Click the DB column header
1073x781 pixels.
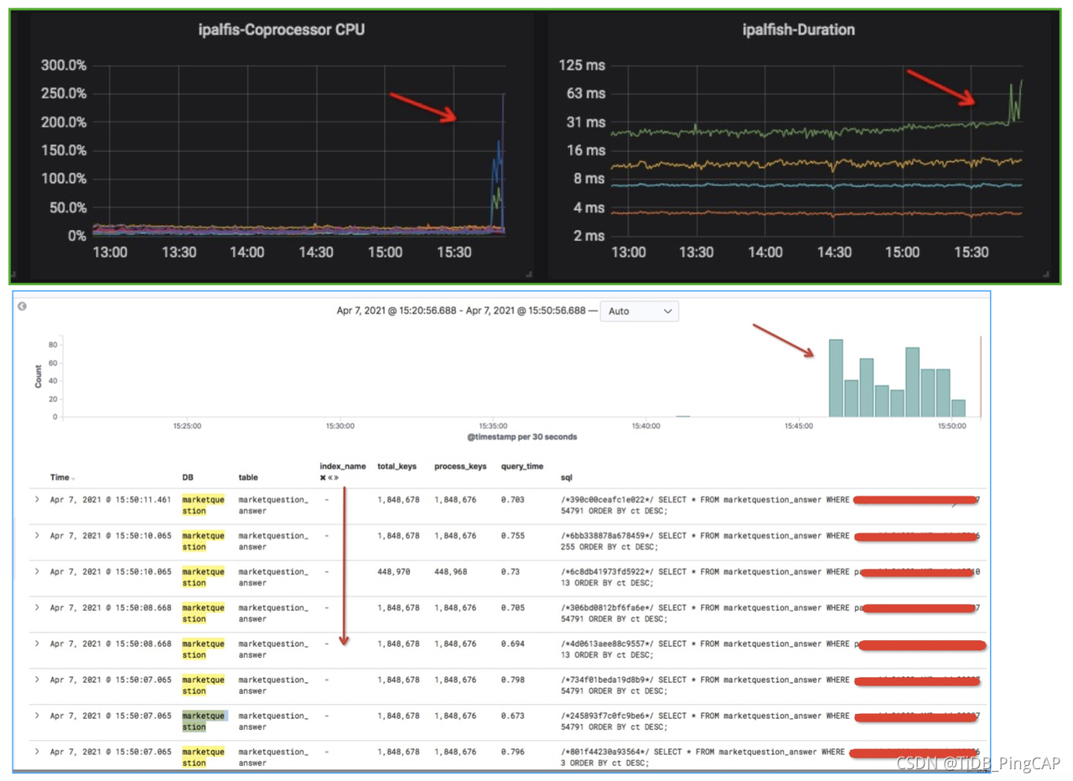click(188, 477)
